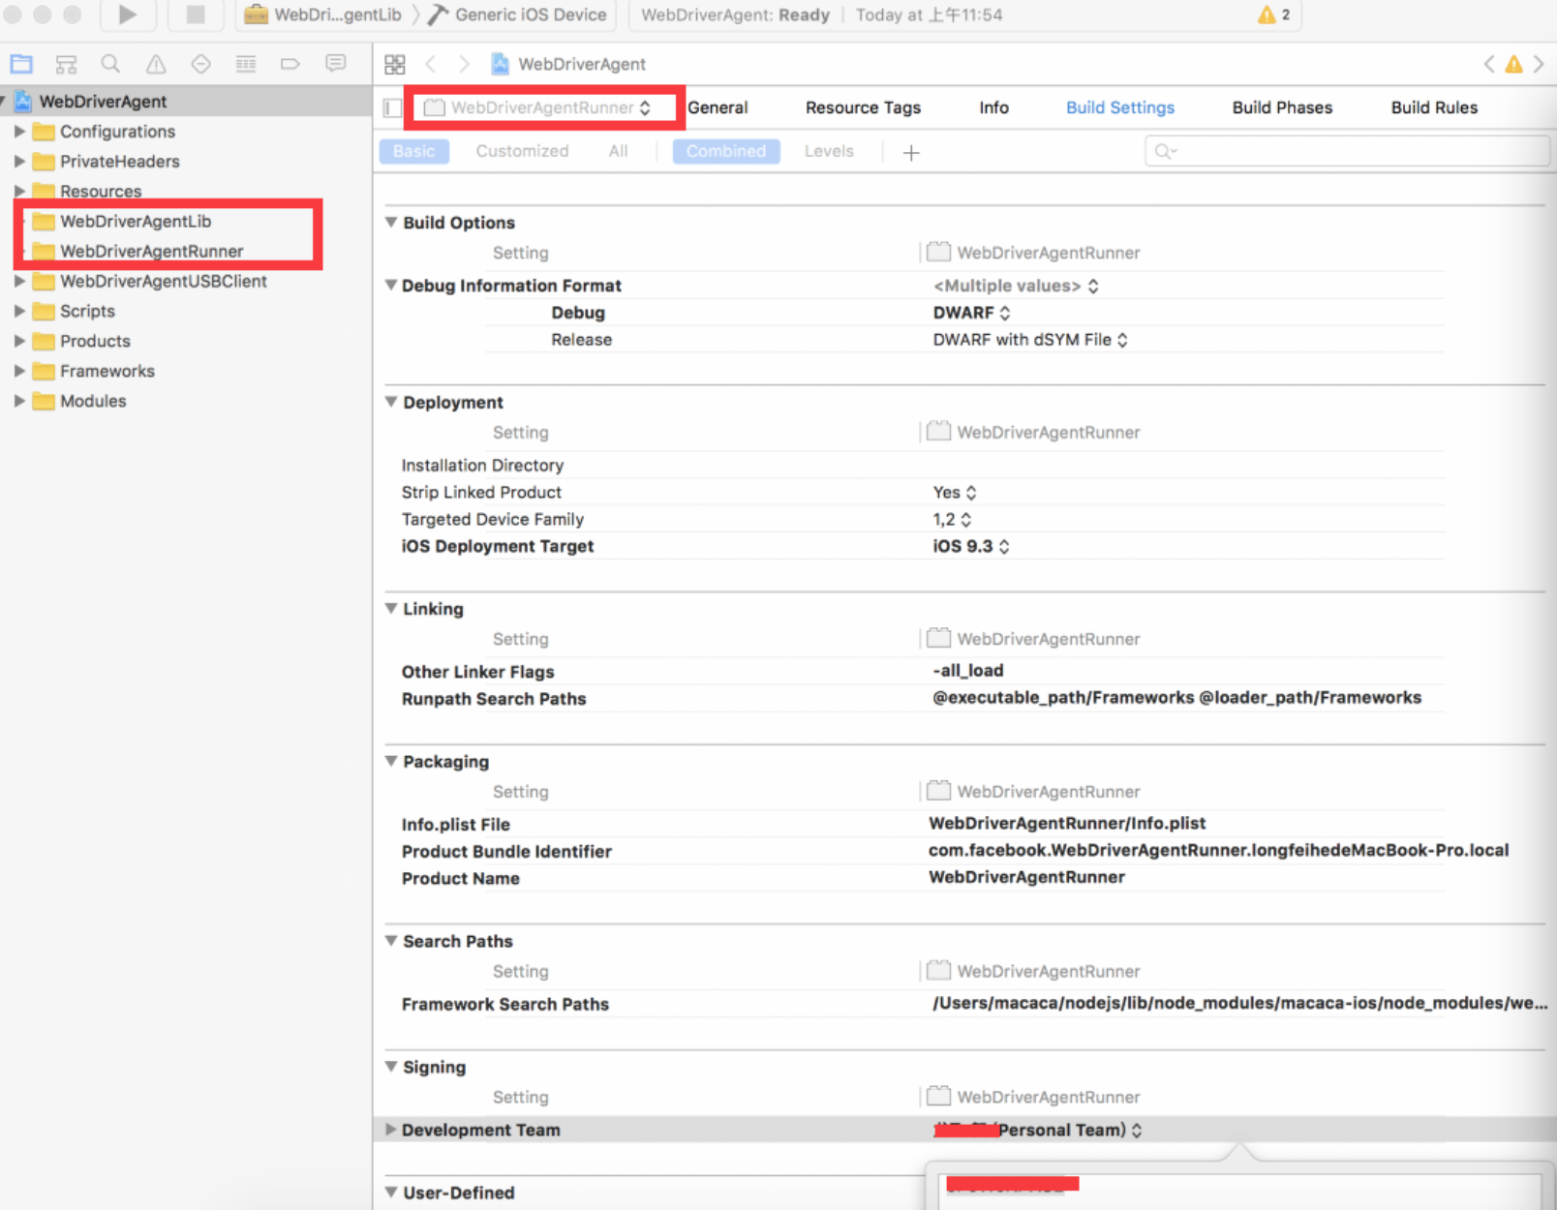Switch to the Info tab
This screenshot has height=1210, width=1557.
coord(993,107)
